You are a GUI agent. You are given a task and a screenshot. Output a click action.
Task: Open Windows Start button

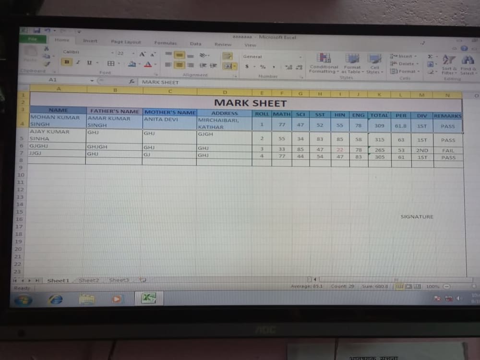click(23, 300)
